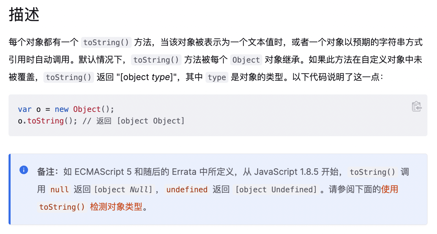This screenshot has height=234, width=437.
Task: Click the bold 备注 label in note
Action: [46, 172]
